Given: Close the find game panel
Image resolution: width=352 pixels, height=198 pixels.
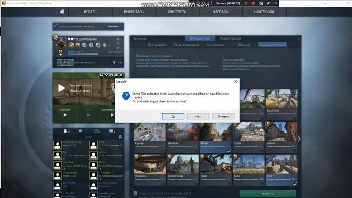Looking at the screenshot, I should [298, 38].
